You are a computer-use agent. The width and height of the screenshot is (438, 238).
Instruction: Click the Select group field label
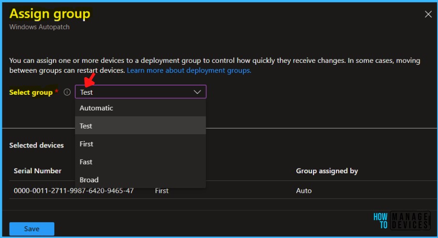pos(31,92)
